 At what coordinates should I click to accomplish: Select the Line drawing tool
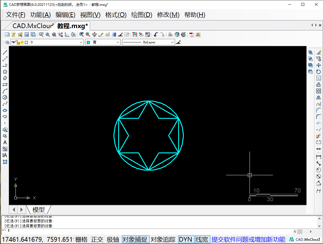(5, 52)
